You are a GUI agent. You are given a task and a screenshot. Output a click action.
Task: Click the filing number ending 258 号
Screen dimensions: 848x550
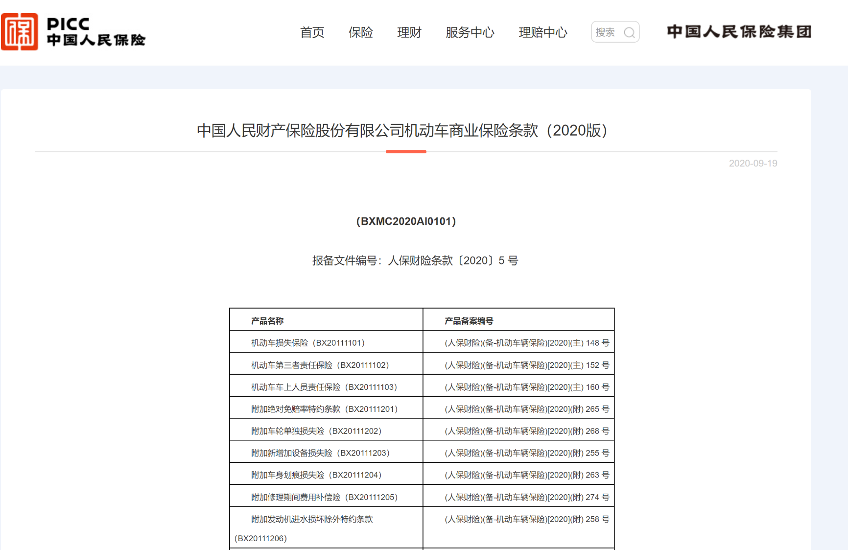(527, 519)
